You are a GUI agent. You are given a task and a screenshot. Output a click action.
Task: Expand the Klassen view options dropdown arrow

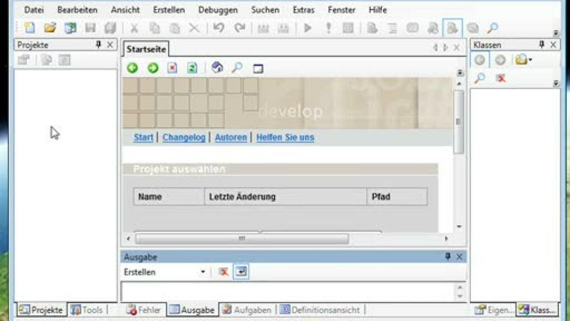(530, 60)
